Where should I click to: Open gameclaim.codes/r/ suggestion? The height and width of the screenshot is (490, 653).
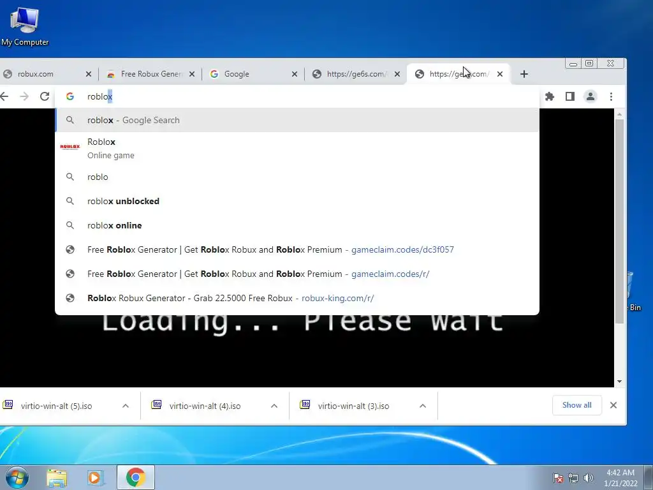(x=297, y=273)
